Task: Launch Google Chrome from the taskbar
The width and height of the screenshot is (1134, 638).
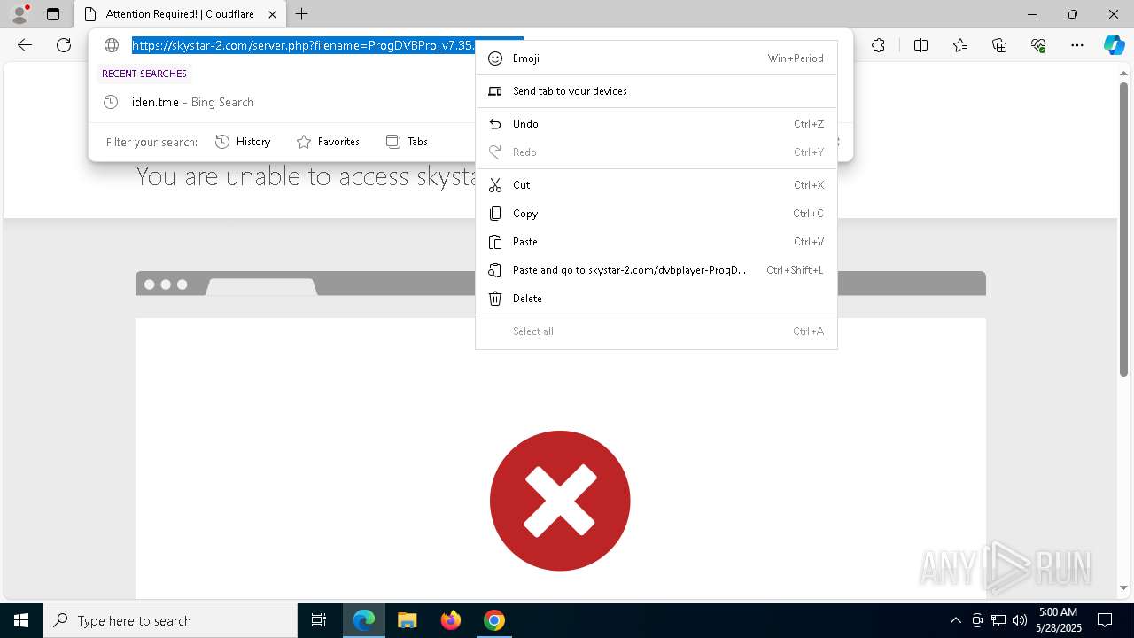Action: click(x=494, y=620)
